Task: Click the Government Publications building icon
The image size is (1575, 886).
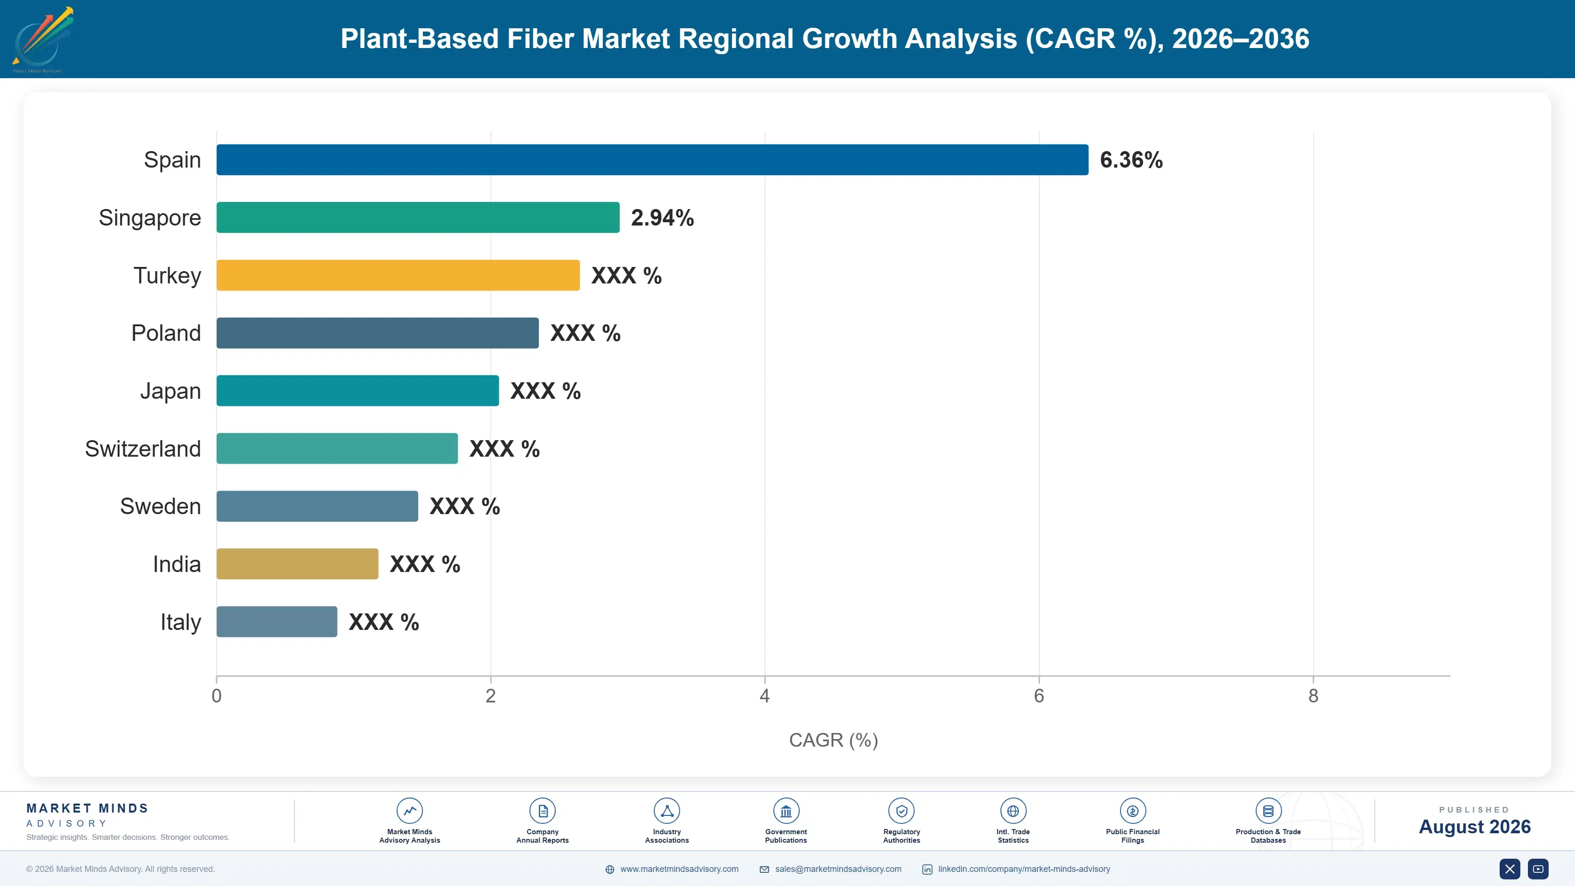Action: tap(786, 811)
